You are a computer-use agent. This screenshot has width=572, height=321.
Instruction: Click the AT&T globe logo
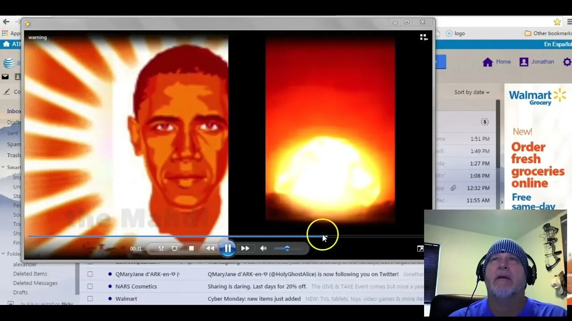pos(9,63)
